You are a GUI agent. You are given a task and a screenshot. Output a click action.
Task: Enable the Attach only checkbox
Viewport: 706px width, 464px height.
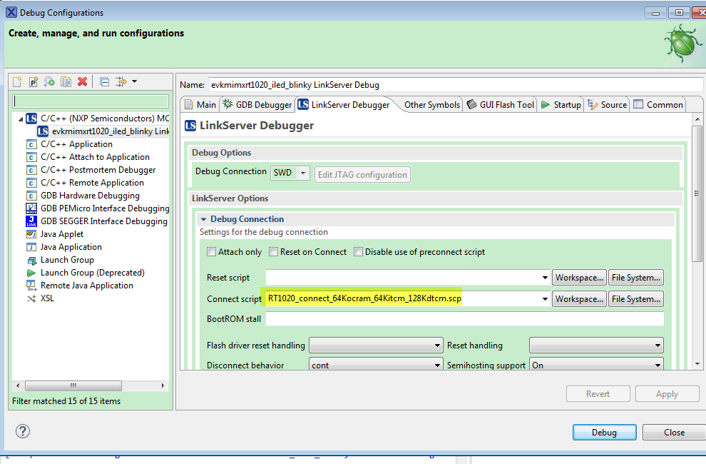tap(211, 251)
